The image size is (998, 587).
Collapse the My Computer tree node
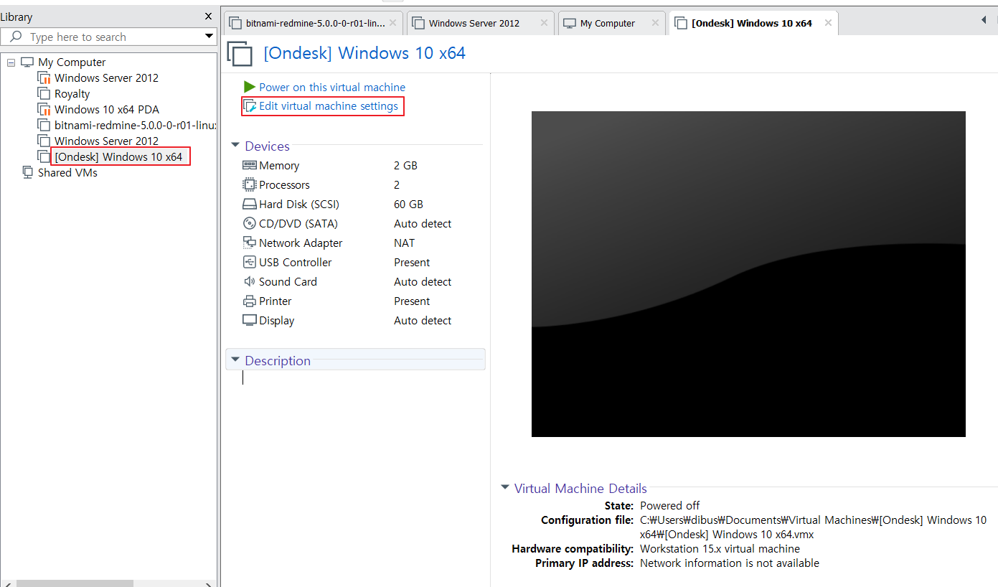(11, 62)
